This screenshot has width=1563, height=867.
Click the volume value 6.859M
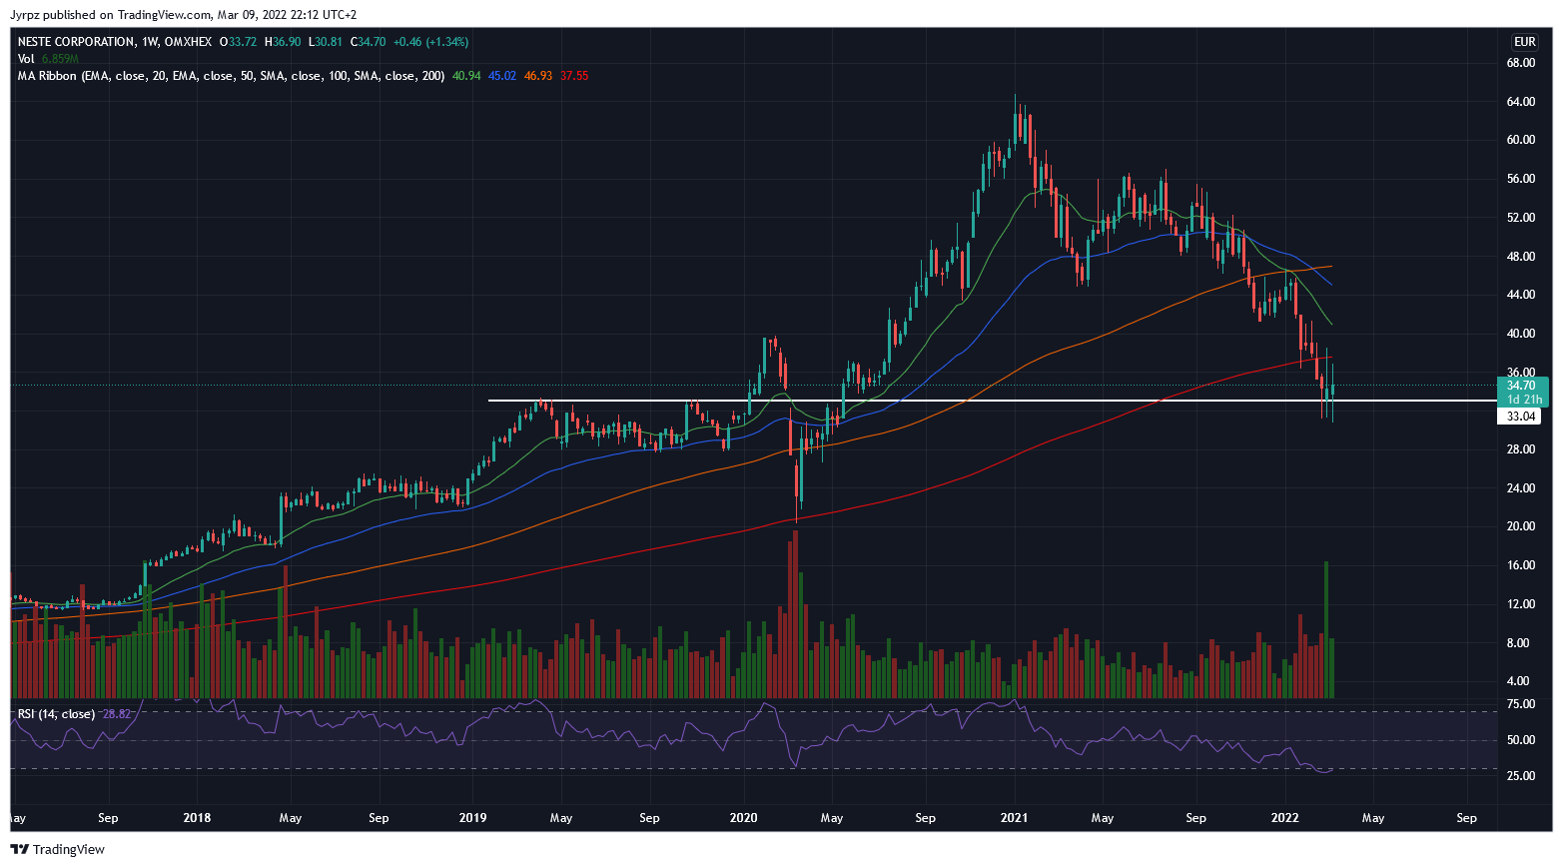[x=60, y=59]
